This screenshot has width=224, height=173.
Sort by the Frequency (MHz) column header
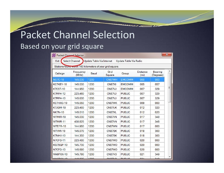tap(79, 73)
